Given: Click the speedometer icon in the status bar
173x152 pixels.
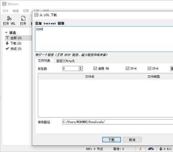Looking at the screenshot, I should (x=151, y=149).
